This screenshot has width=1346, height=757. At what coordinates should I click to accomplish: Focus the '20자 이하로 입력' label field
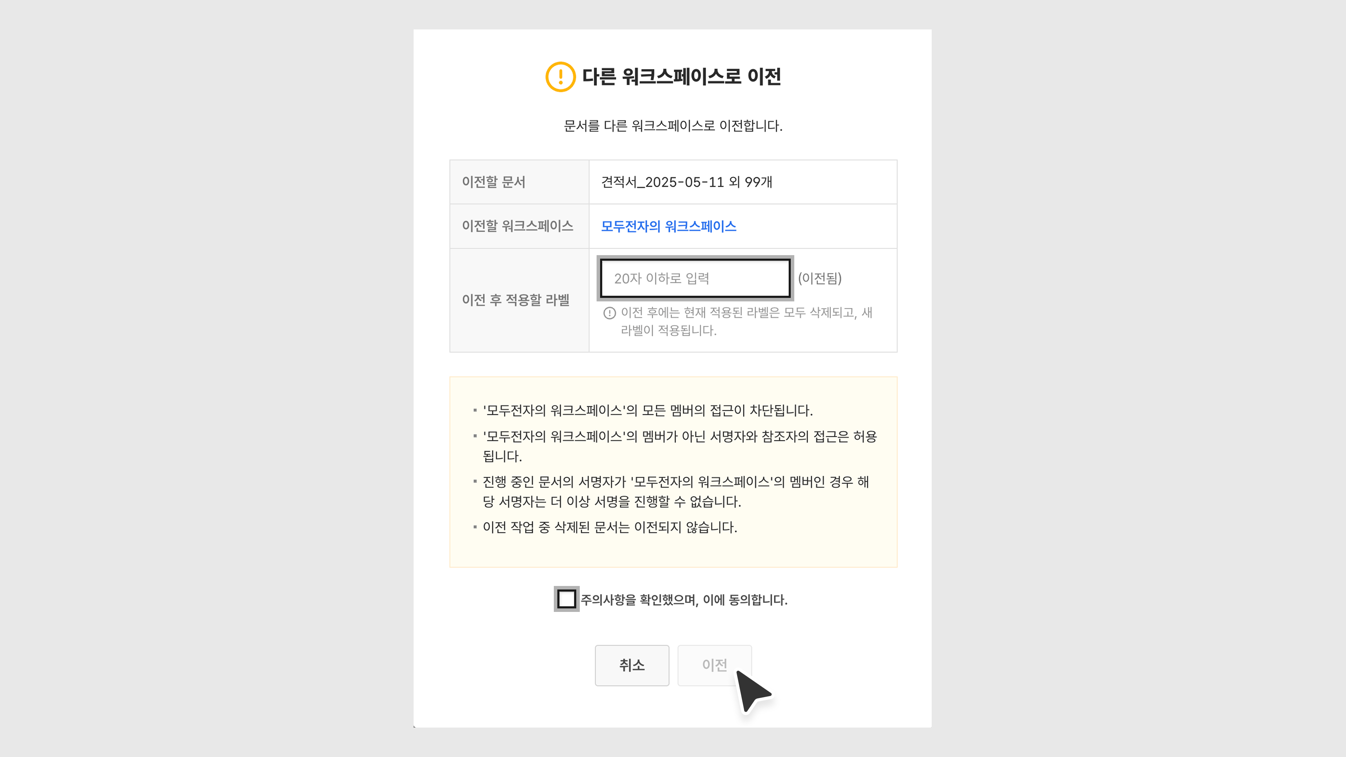(x=695, y=279)
